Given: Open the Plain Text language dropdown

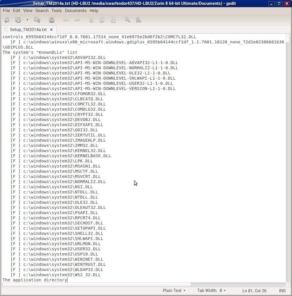Looking at the screenshot, I should (x=174, y=291).
